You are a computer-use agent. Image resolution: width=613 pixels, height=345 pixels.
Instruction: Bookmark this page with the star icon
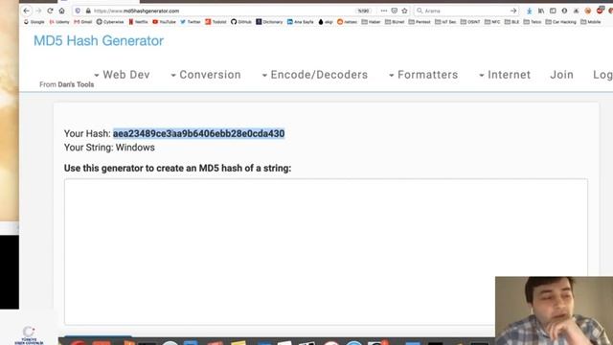(404, 11)
